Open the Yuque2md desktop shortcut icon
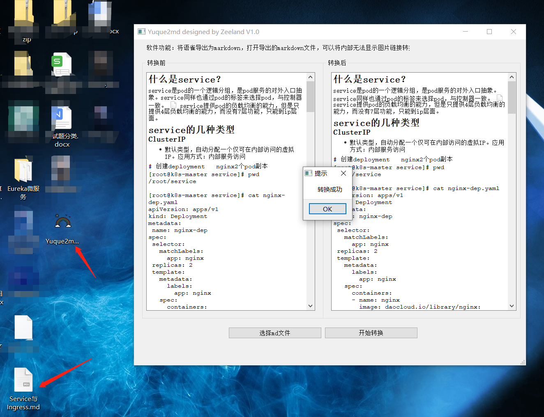Screen dimensions: 544x417 pos(62,229)
